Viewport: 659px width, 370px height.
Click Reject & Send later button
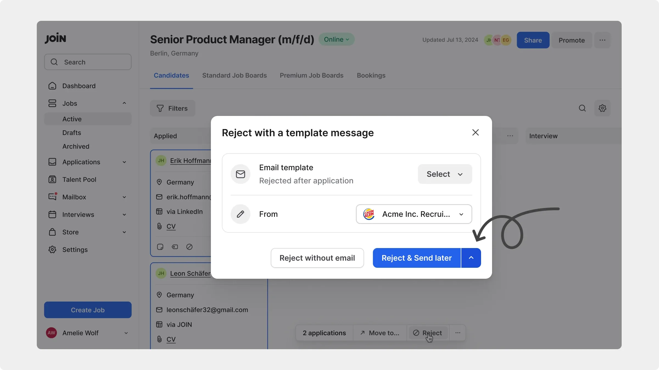[x=417, y=258]
